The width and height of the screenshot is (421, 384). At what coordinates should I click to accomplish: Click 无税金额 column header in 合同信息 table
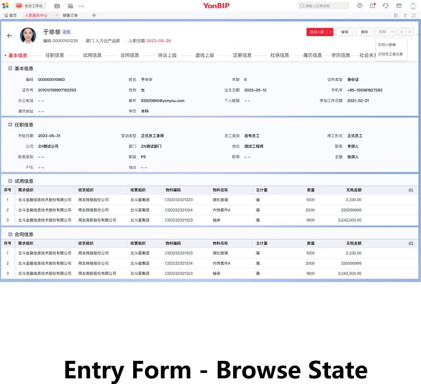tap(354, 243)
